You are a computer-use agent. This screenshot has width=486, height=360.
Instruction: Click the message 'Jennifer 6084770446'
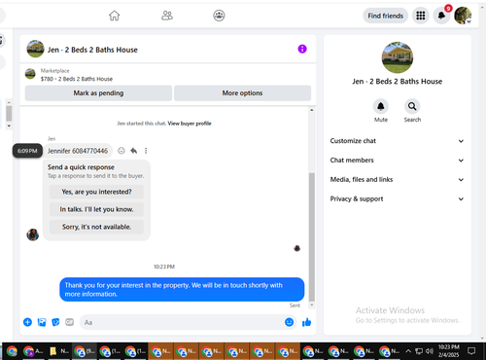78,151
